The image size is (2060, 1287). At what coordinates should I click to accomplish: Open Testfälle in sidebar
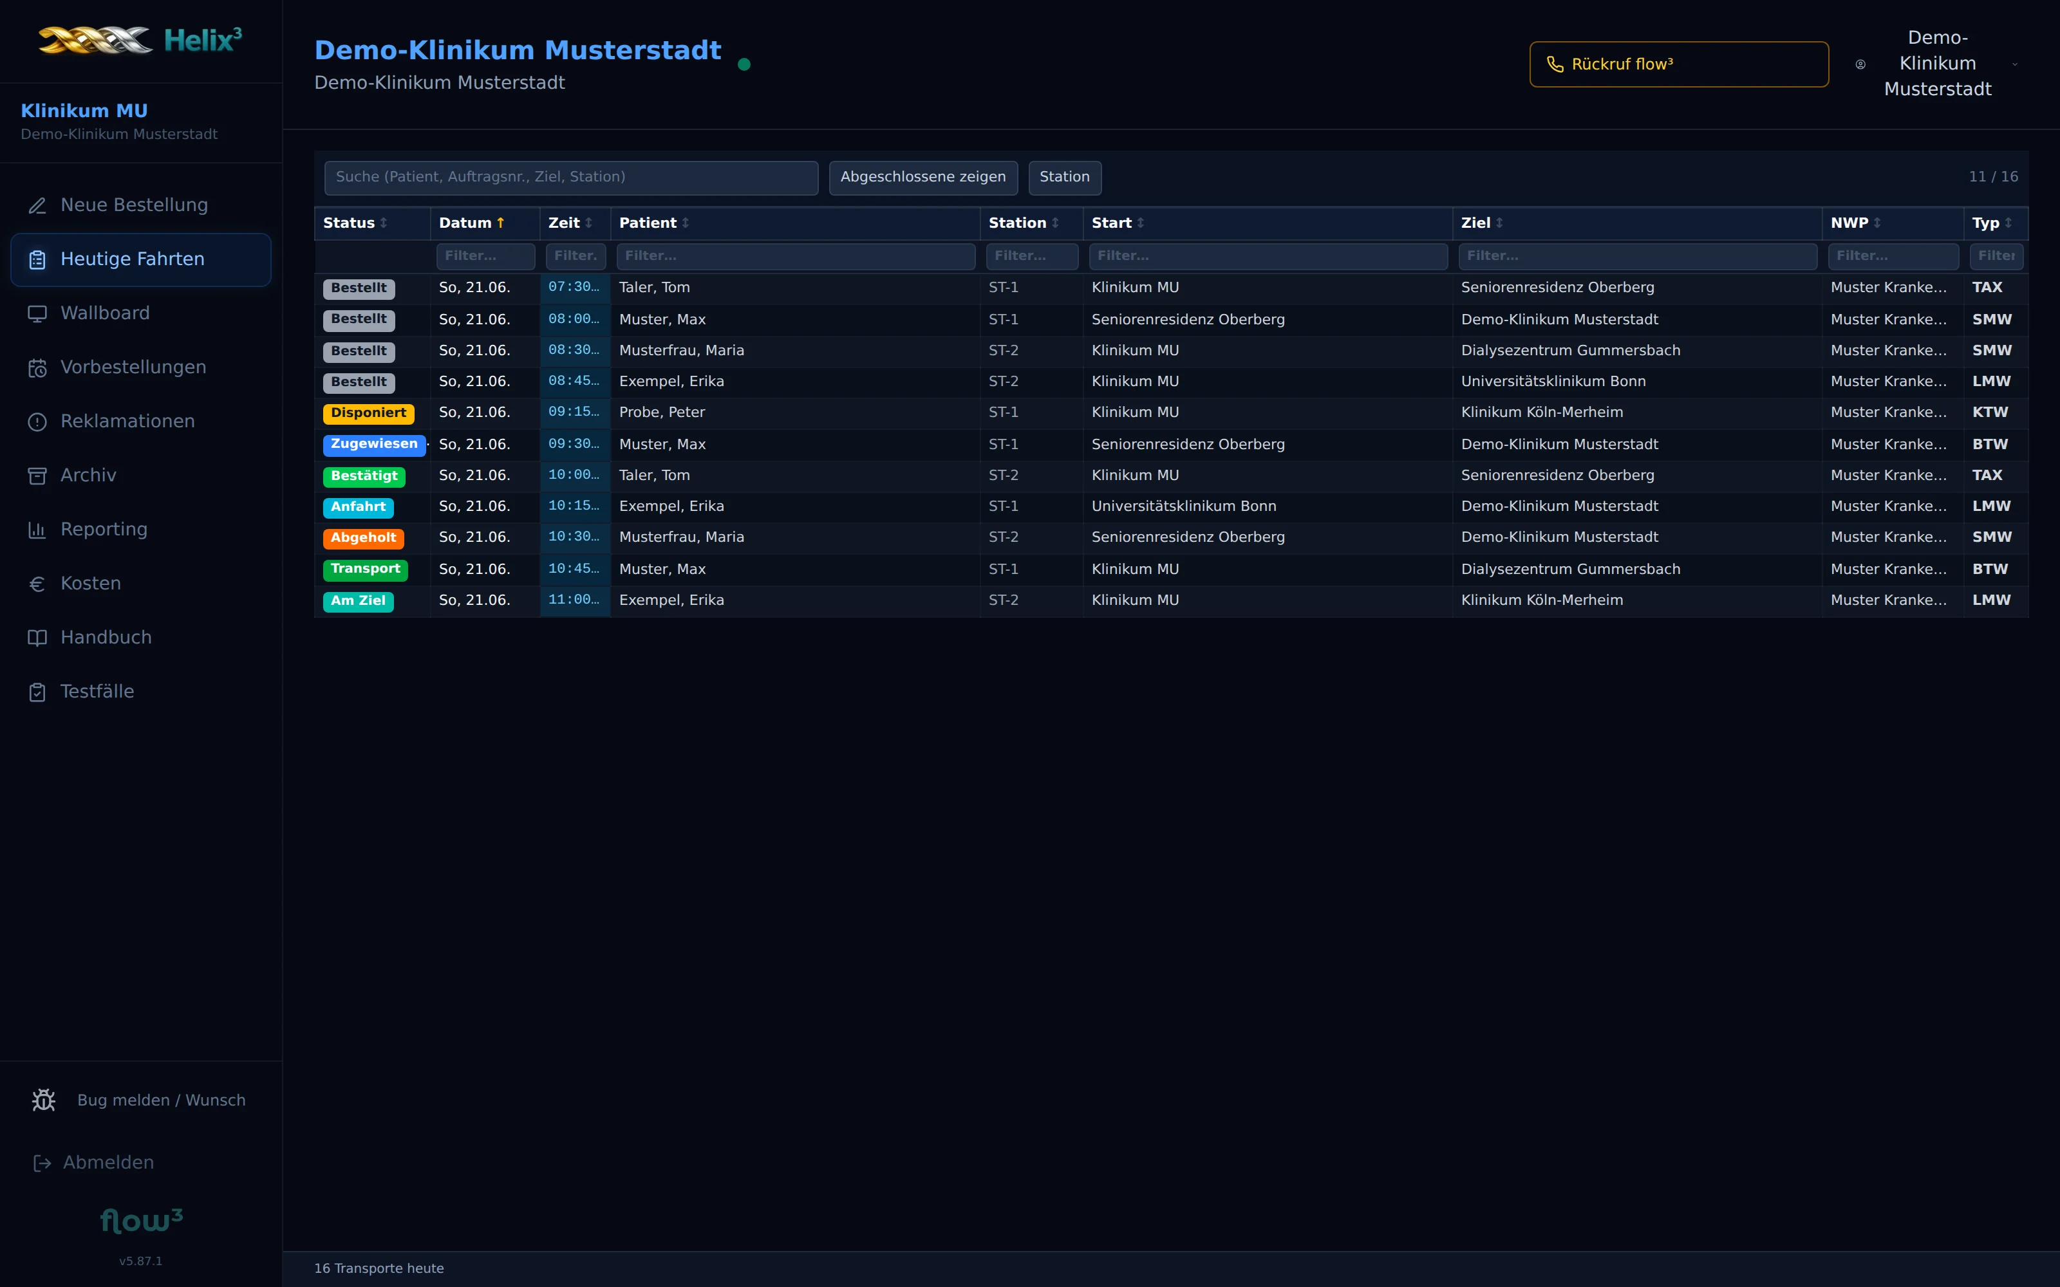140,692
